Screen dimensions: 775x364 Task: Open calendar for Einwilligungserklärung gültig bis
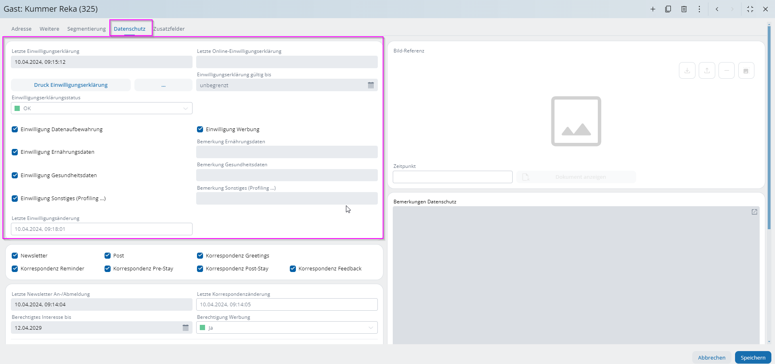371,85
